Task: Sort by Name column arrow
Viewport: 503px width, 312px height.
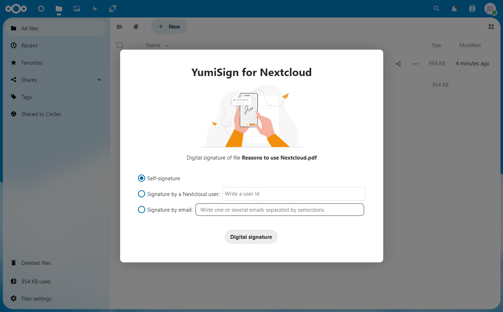Action: [167, 46]
